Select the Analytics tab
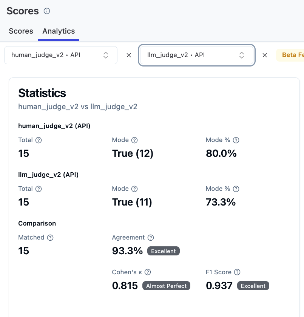 (59, 31)
